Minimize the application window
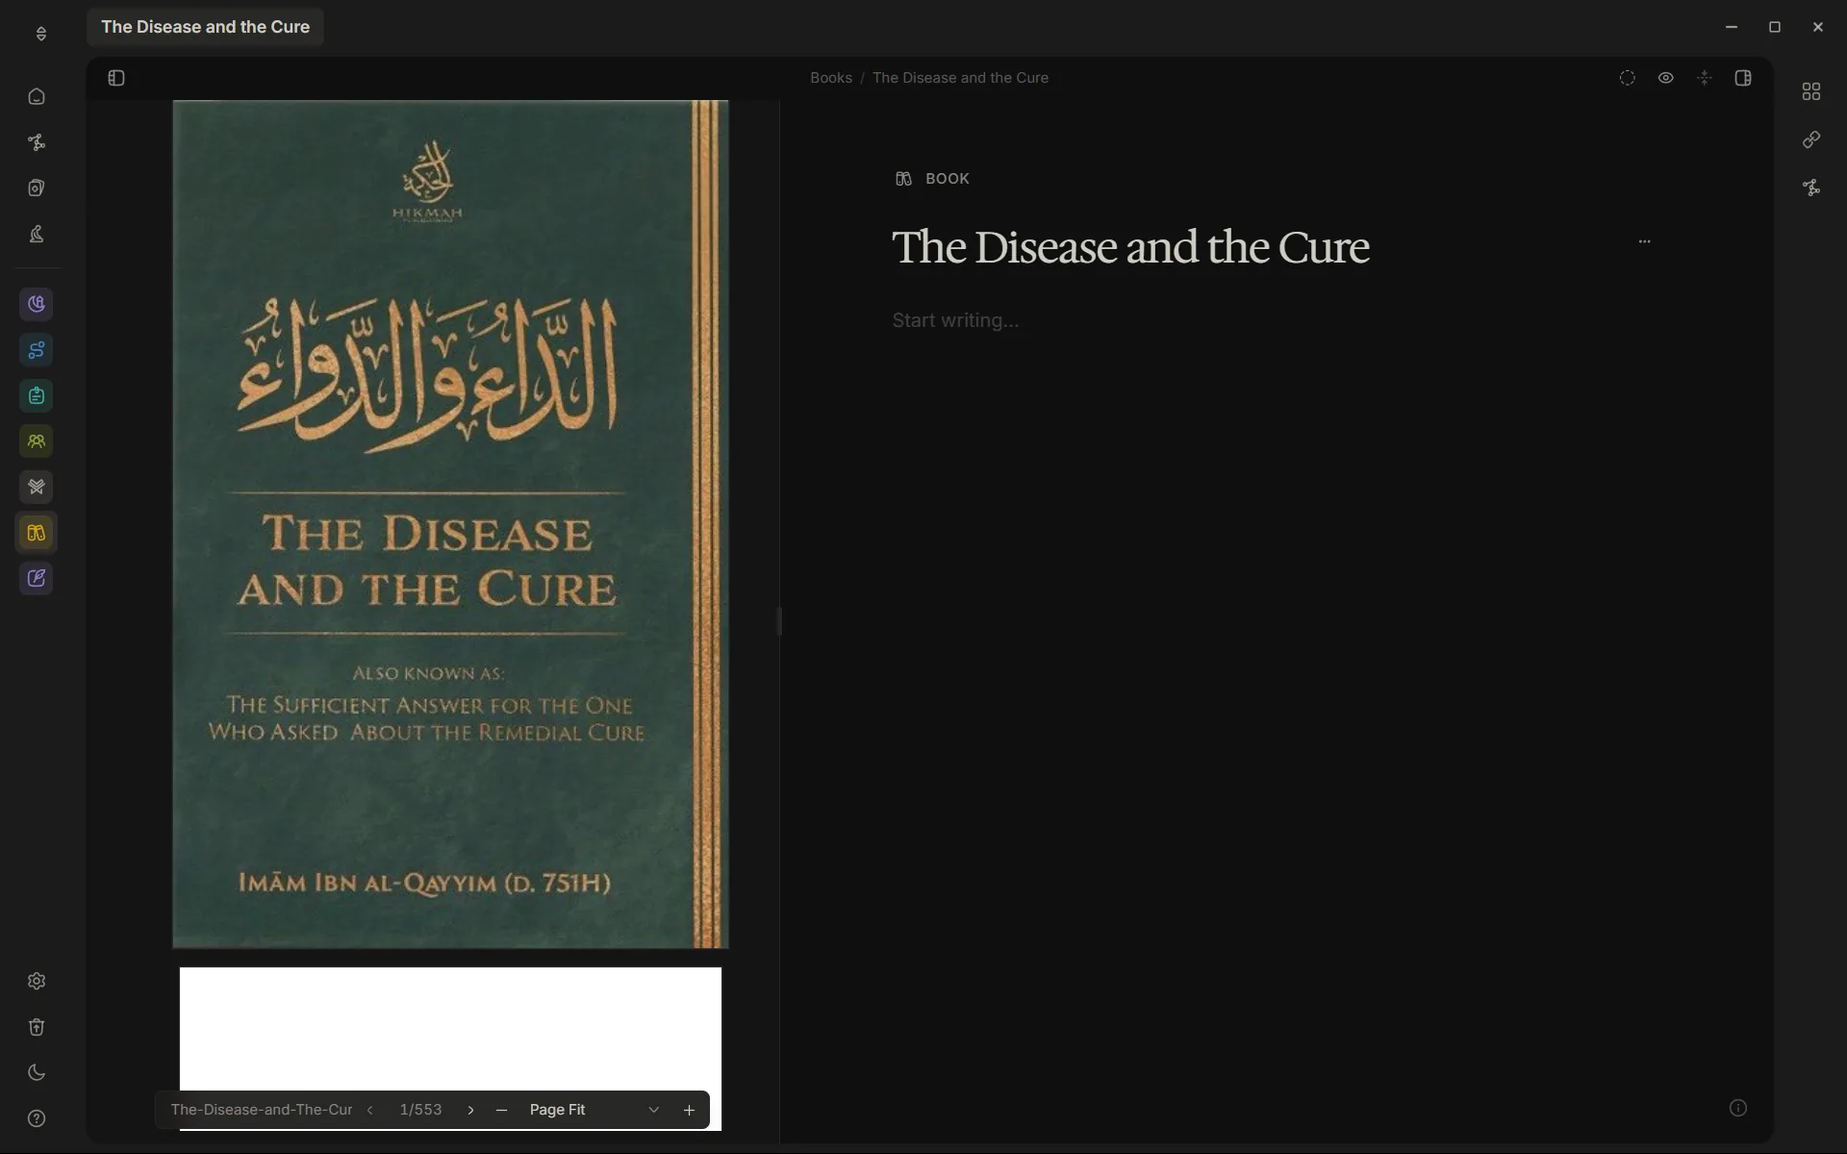Image resolution: width=1847 pixels, height=1154 pixels. click(x=1731, y=27)
